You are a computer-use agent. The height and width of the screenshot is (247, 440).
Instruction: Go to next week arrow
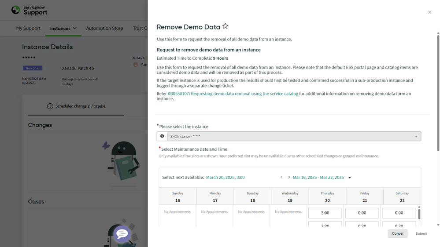(x=289, y=177)
